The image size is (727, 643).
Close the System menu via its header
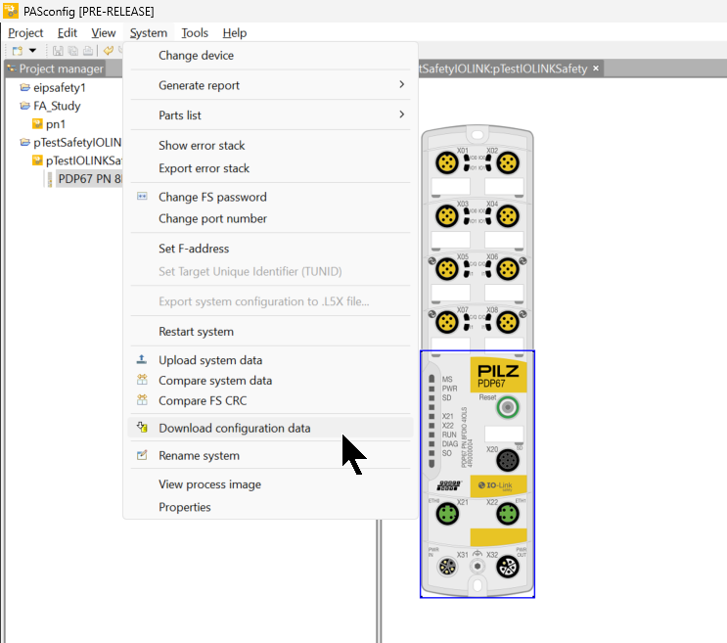[149, 33]
